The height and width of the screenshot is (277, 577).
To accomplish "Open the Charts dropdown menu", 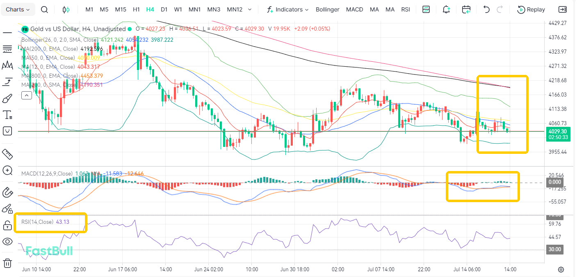I will coord(18,9).
